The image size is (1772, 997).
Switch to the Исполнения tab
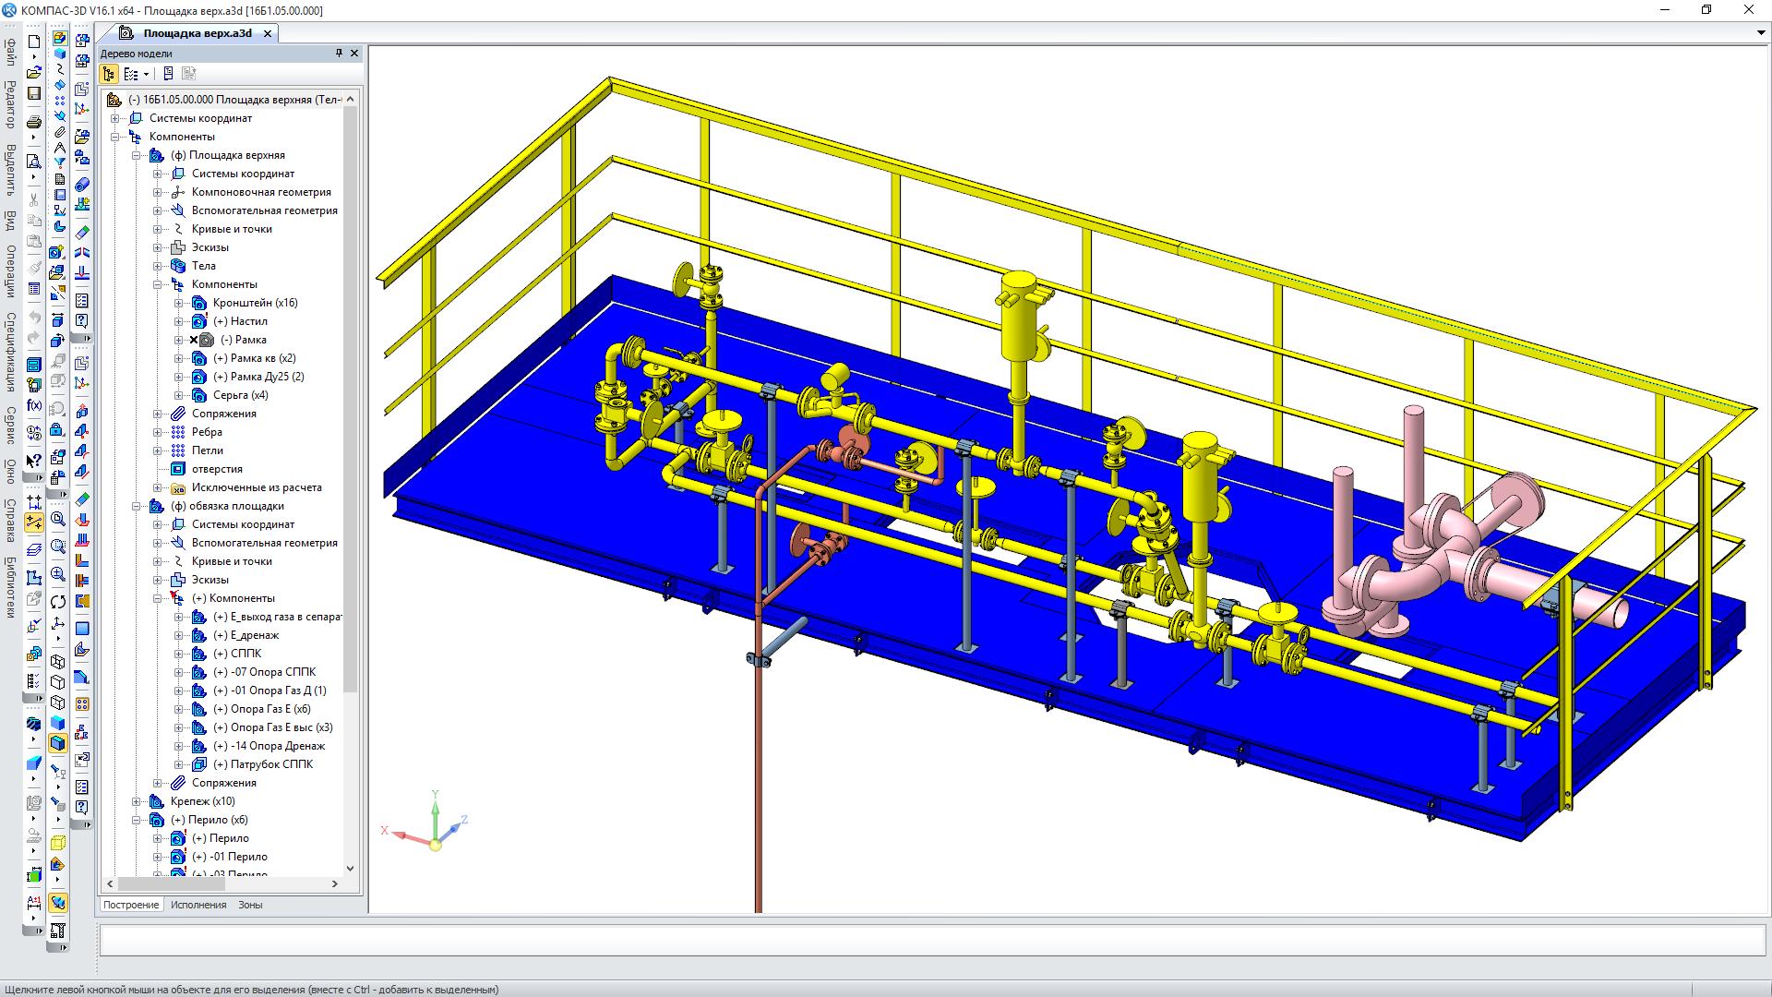(x=198, y=905)
